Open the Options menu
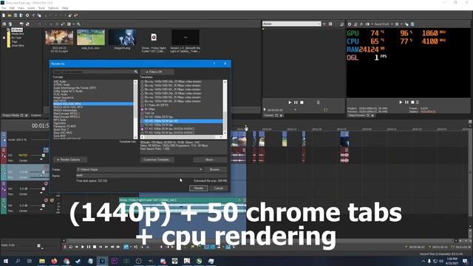 coord(53,8)
